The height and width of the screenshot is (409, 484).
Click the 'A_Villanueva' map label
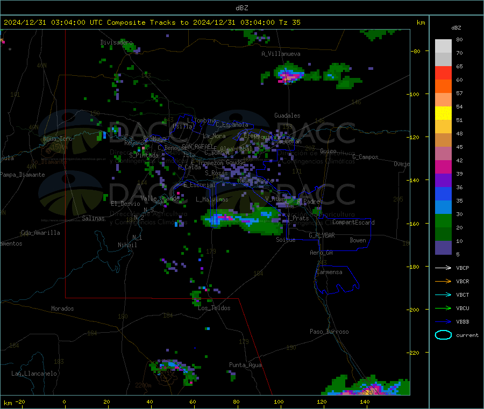(x=281, y=54)
